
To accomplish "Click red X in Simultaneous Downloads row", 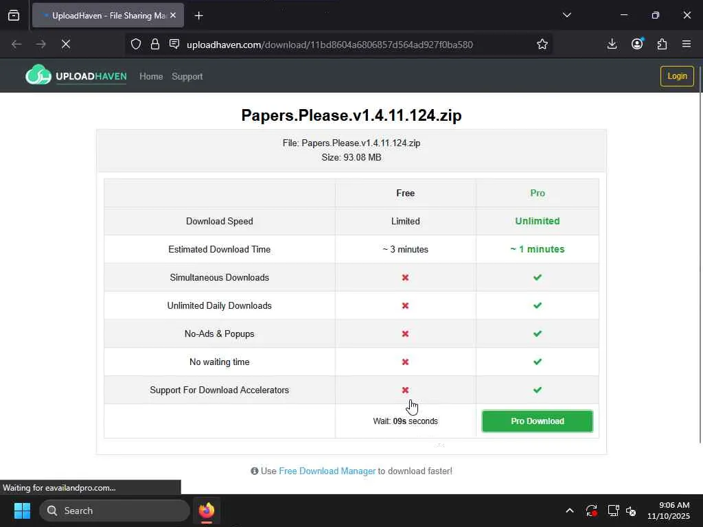I will 405,278.
